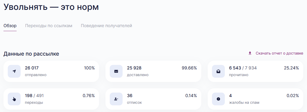This screenshot has height=112, width=307.
Task: Select the 25 928 доставлено count
Action: pyautogui.click(x=134, y=68)
